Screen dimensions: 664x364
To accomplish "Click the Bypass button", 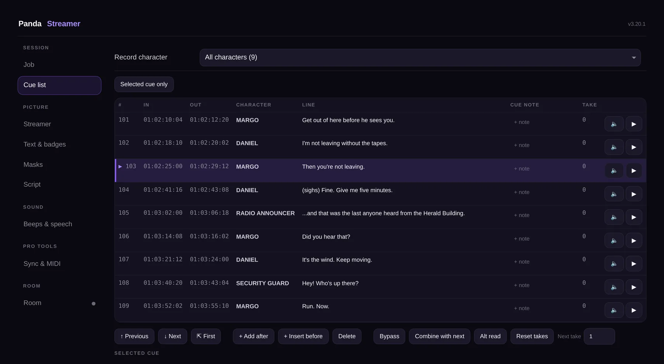I will 389,336.
